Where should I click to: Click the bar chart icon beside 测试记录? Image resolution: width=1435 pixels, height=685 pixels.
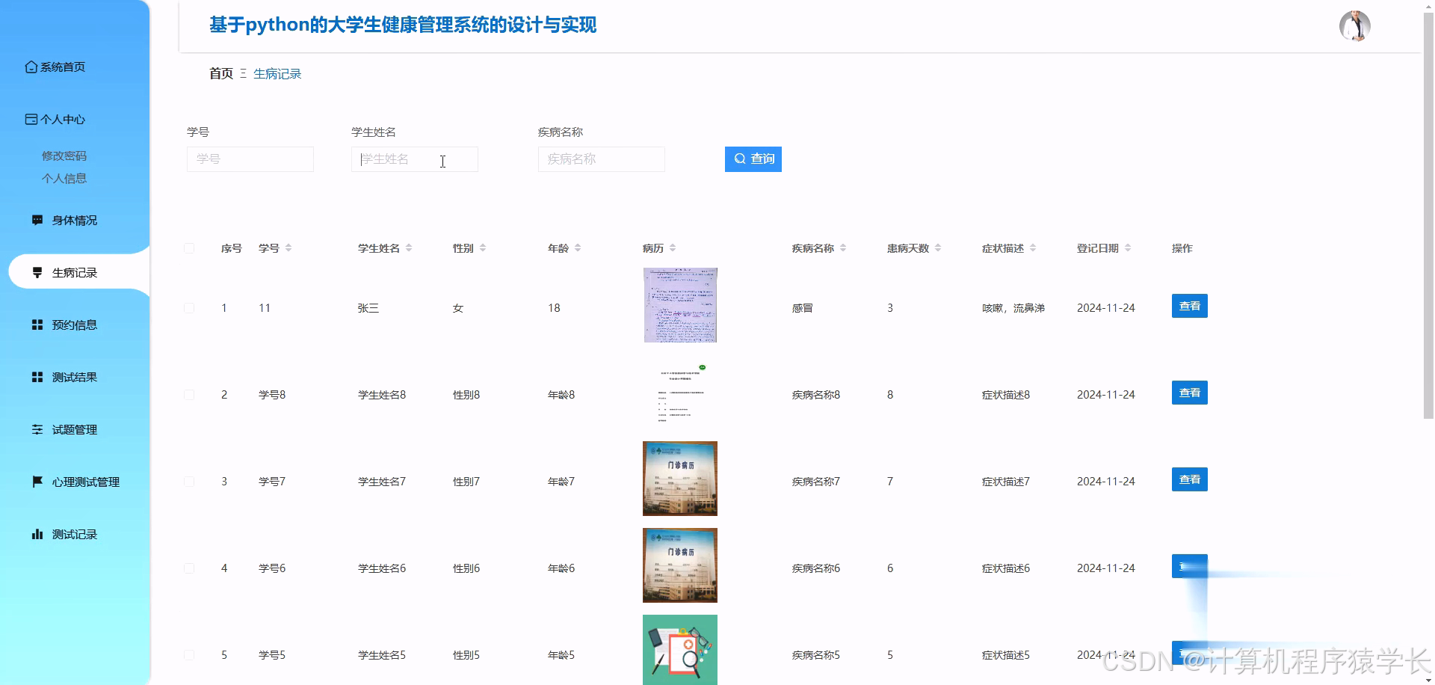(x=37, y=535)
